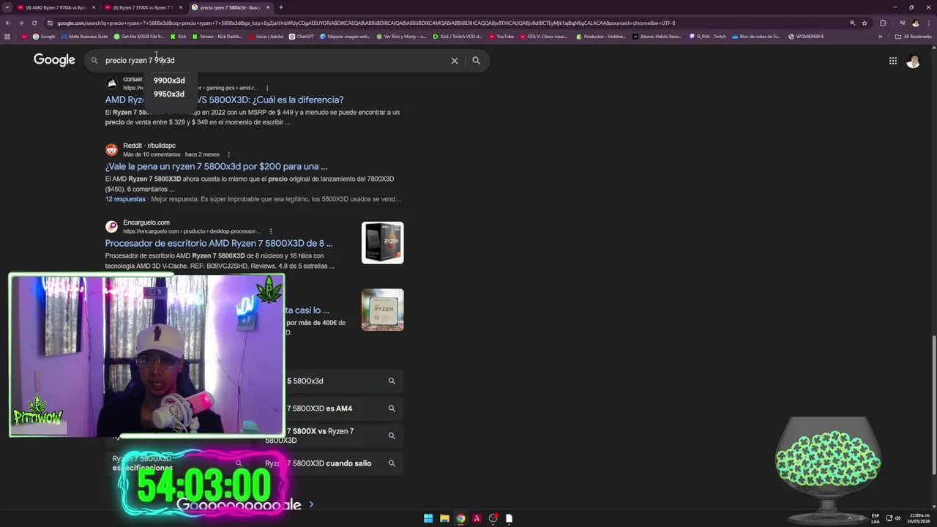Expand hidden bookmarks overflow chevron
The image size is (937, 527).
[x=881, y=36]
